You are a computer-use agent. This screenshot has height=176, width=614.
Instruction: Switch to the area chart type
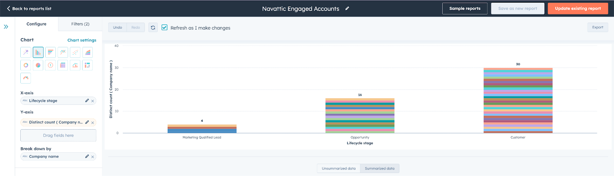pos(87,52)
